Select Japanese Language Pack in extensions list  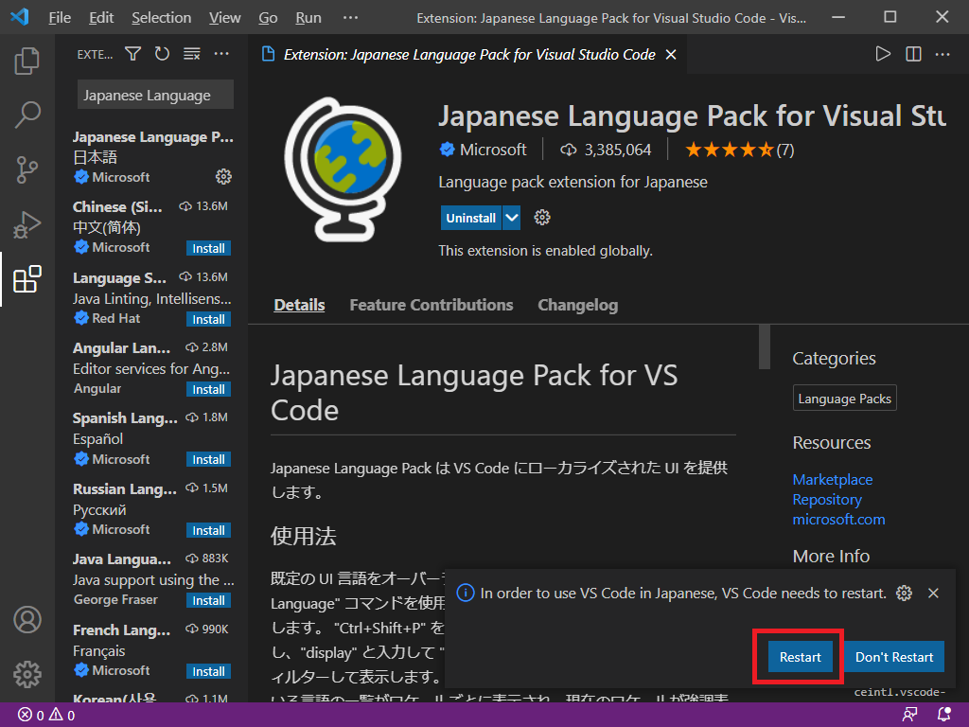point(152,157)
